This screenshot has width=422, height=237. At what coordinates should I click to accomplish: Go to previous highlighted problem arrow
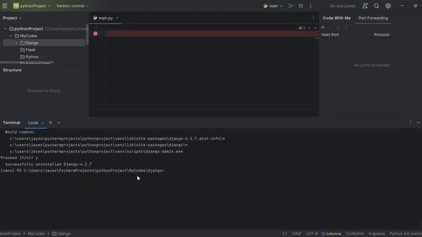[x=309, y=28]
